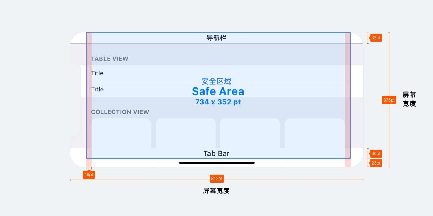
Task: Click the TABLE VIEW section header
Action: coord(110,59)
